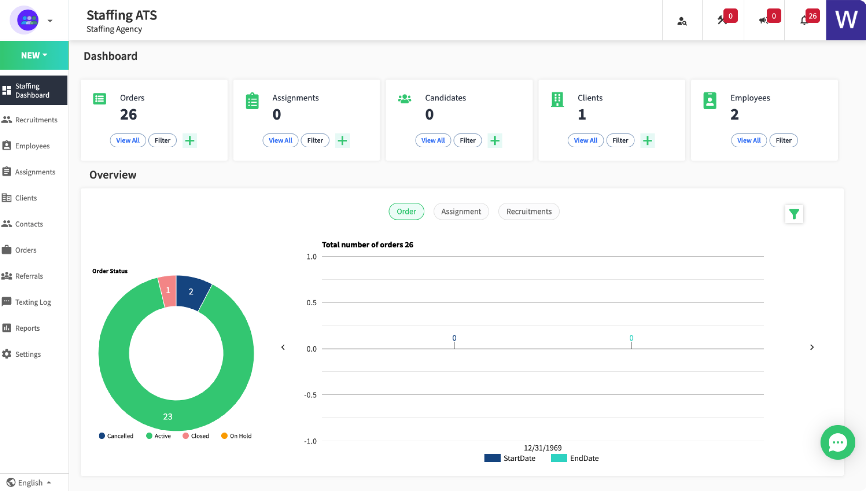Open Texting Log in the sidebar
Screen dimensions: 866x491
(33, 302)
